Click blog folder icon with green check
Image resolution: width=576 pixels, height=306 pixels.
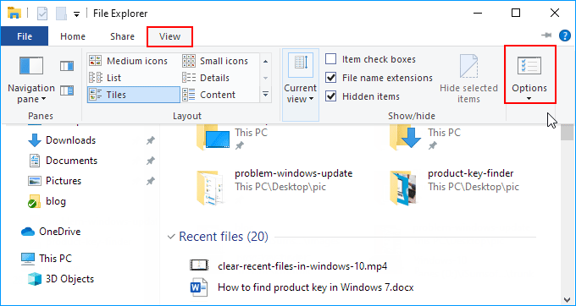(34, 201)
